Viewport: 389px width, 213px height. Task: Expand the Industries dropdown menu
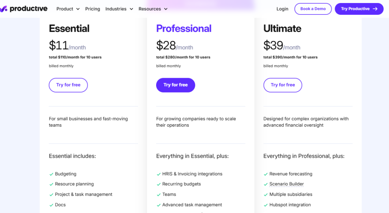[119, 9]
